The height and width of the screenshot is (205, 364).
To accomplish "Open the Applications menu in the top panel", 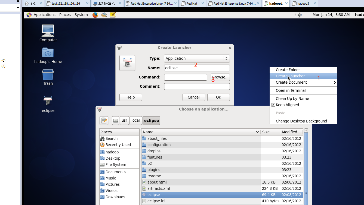I will (x=45, y=15).
